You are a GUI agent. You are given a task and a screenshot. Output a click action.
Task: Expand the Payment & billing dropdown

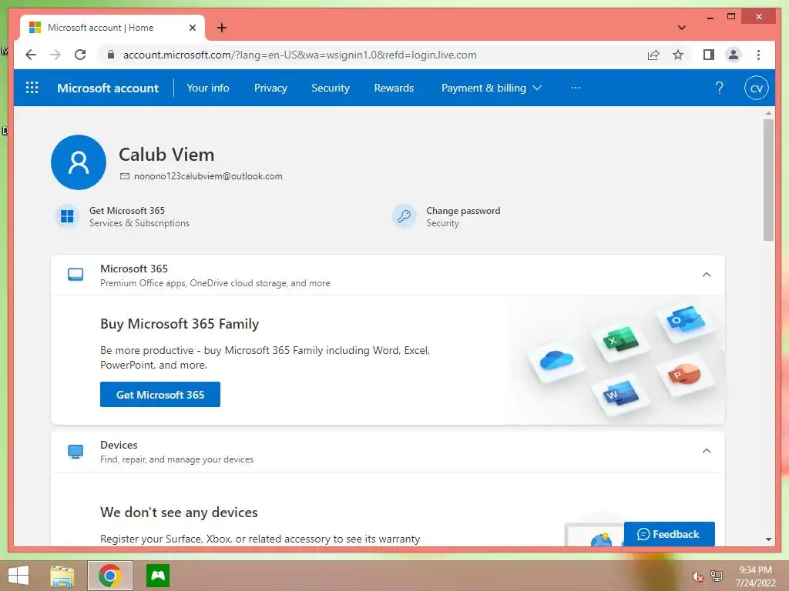click(x=491, y=88)
